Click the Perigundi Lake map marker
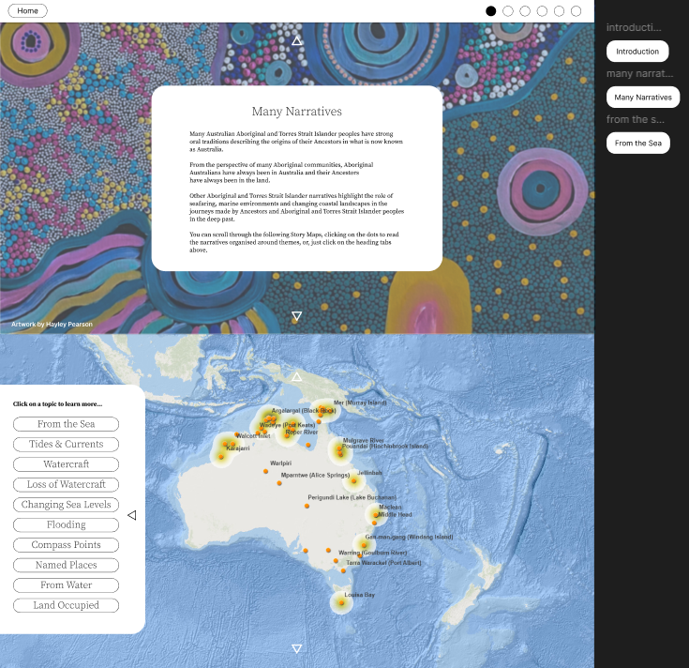The image size is (689, 668). tap(307, 507)
